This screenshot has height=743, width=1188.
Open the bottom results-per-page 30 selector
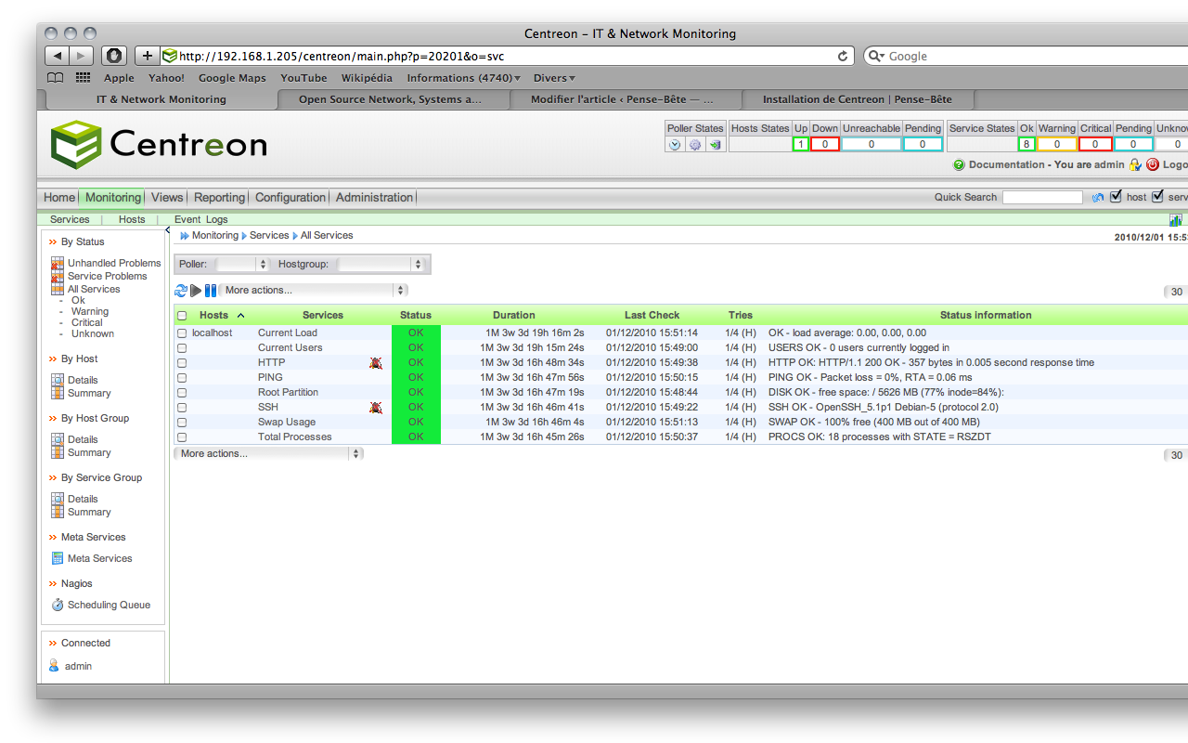click(x=1176, y=455)
